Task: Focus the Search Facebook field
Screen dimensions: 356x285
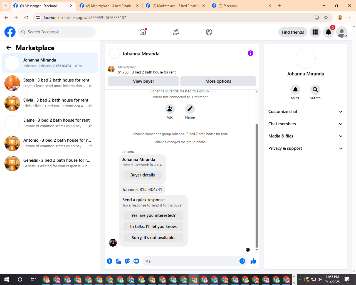Action: point(57,32)
